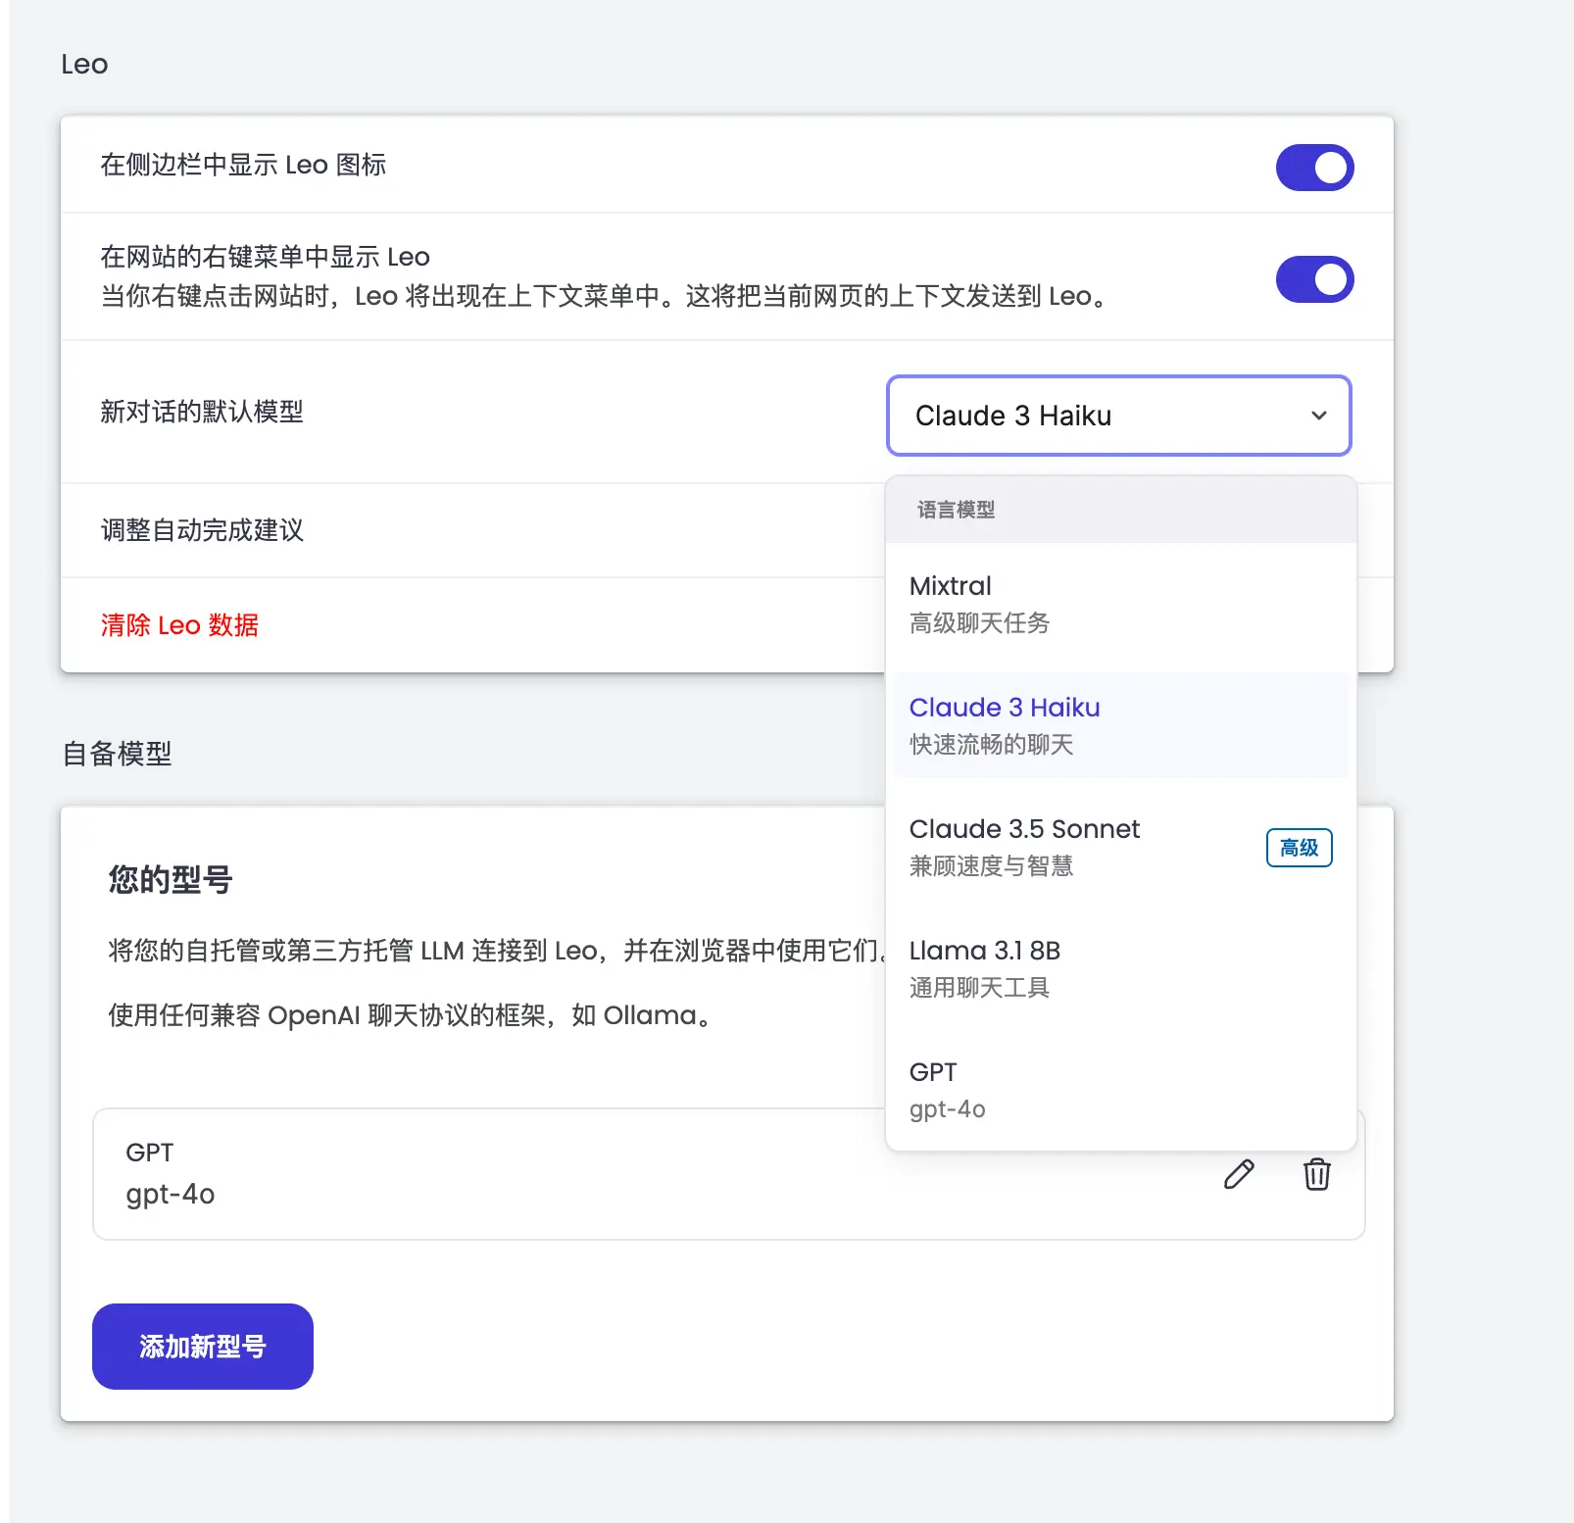The width and height of the screenshot is (1574, 1523).
Task: Click the 添加新型号 button
Action: point(203,1346)
